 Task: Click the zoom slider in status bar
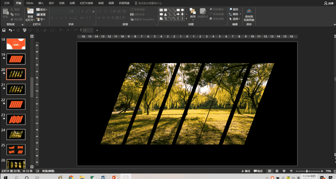[307, 171]
